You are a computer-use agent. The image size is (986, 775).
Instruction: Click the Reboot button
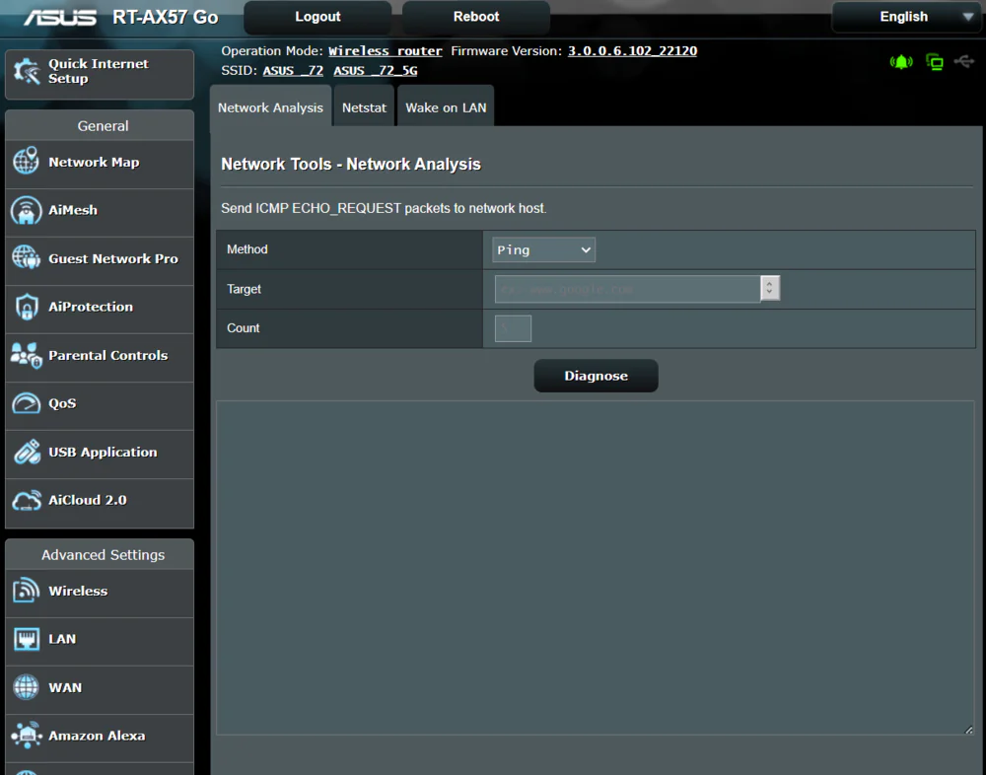476,17
